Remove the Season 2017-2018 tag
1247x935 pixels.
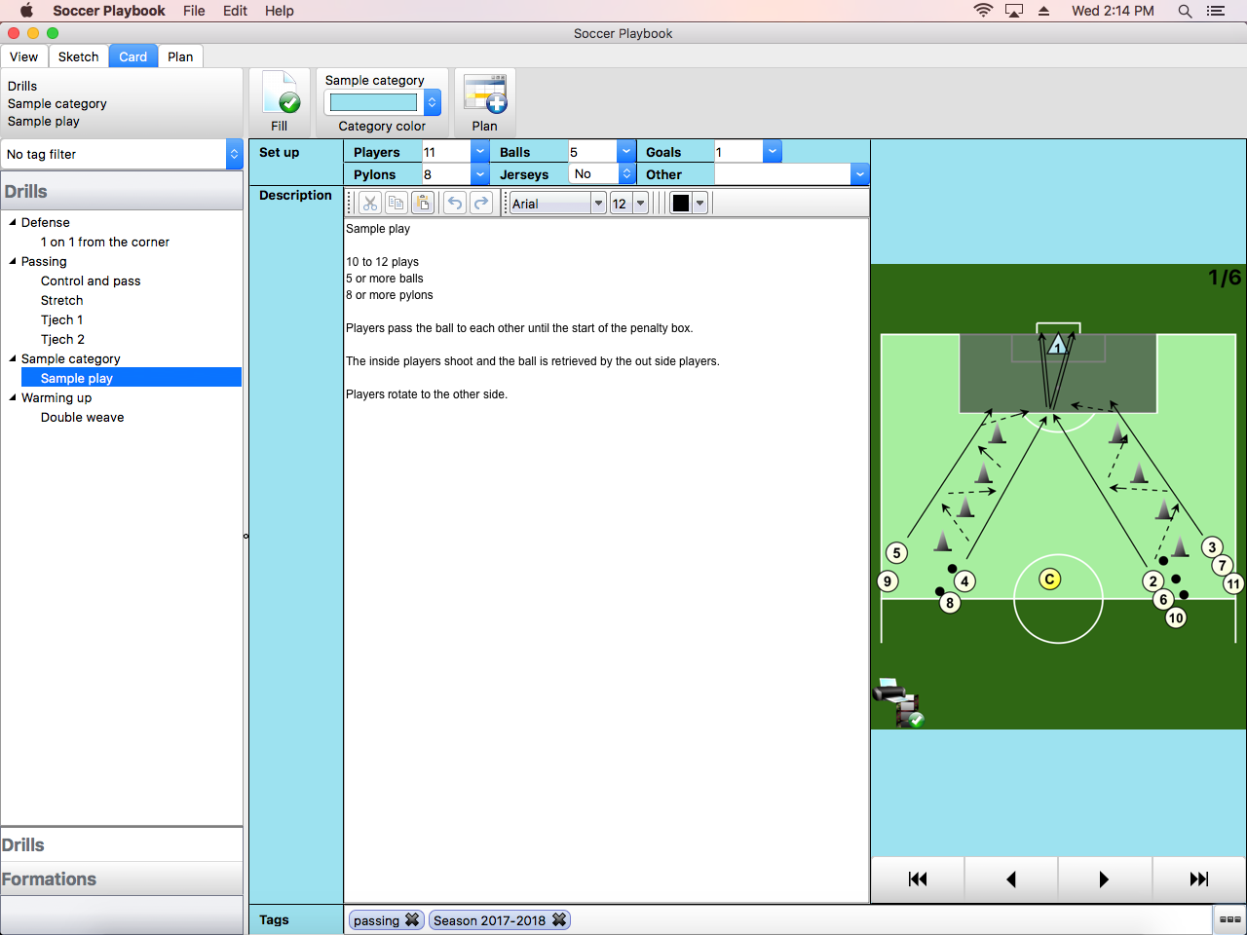[x=559, y=919]
